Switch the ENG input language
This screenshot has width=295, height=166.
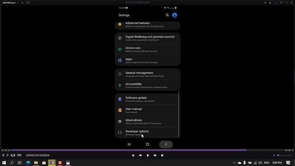266,163
